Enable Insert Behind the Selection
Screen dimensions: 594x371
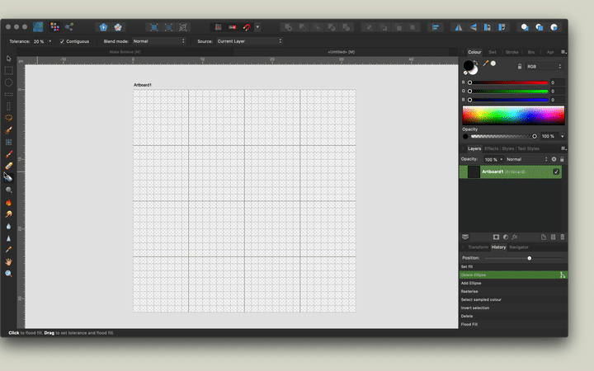tap(525, 27)
